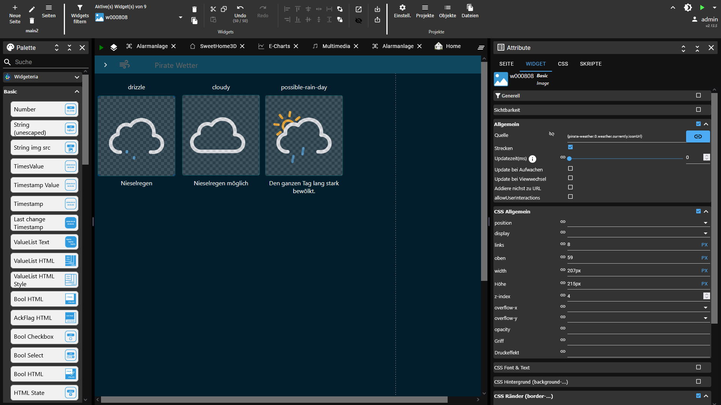Click the blue Quelle link button
The width and height of the screenshot is (721, 405).
(698, 136)
